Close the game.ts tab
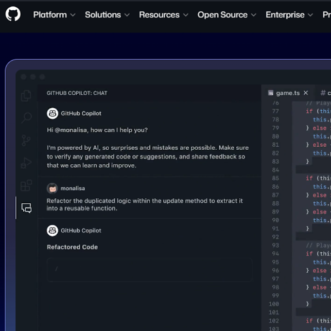The height and width of the screenshot is (331, 331). [x=306, y=93]
